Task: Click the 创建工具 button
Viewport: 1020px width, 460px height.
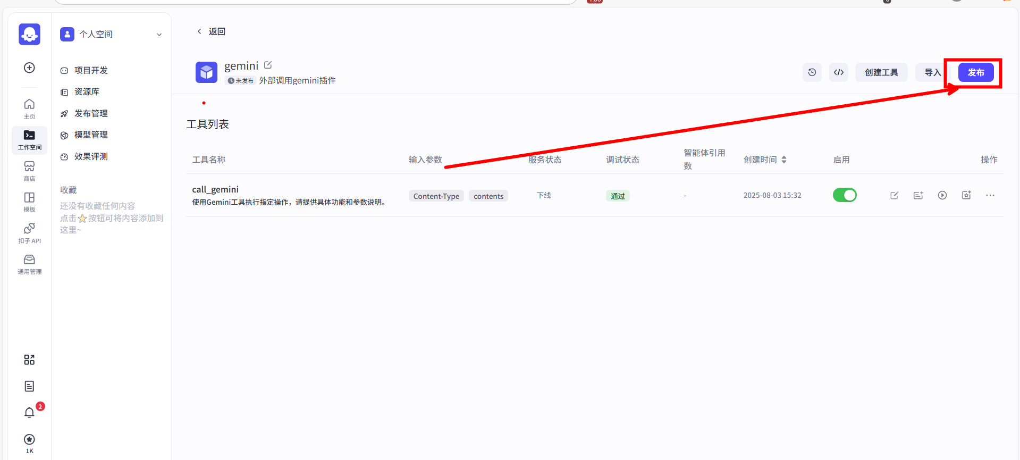Action: point(881,72)
